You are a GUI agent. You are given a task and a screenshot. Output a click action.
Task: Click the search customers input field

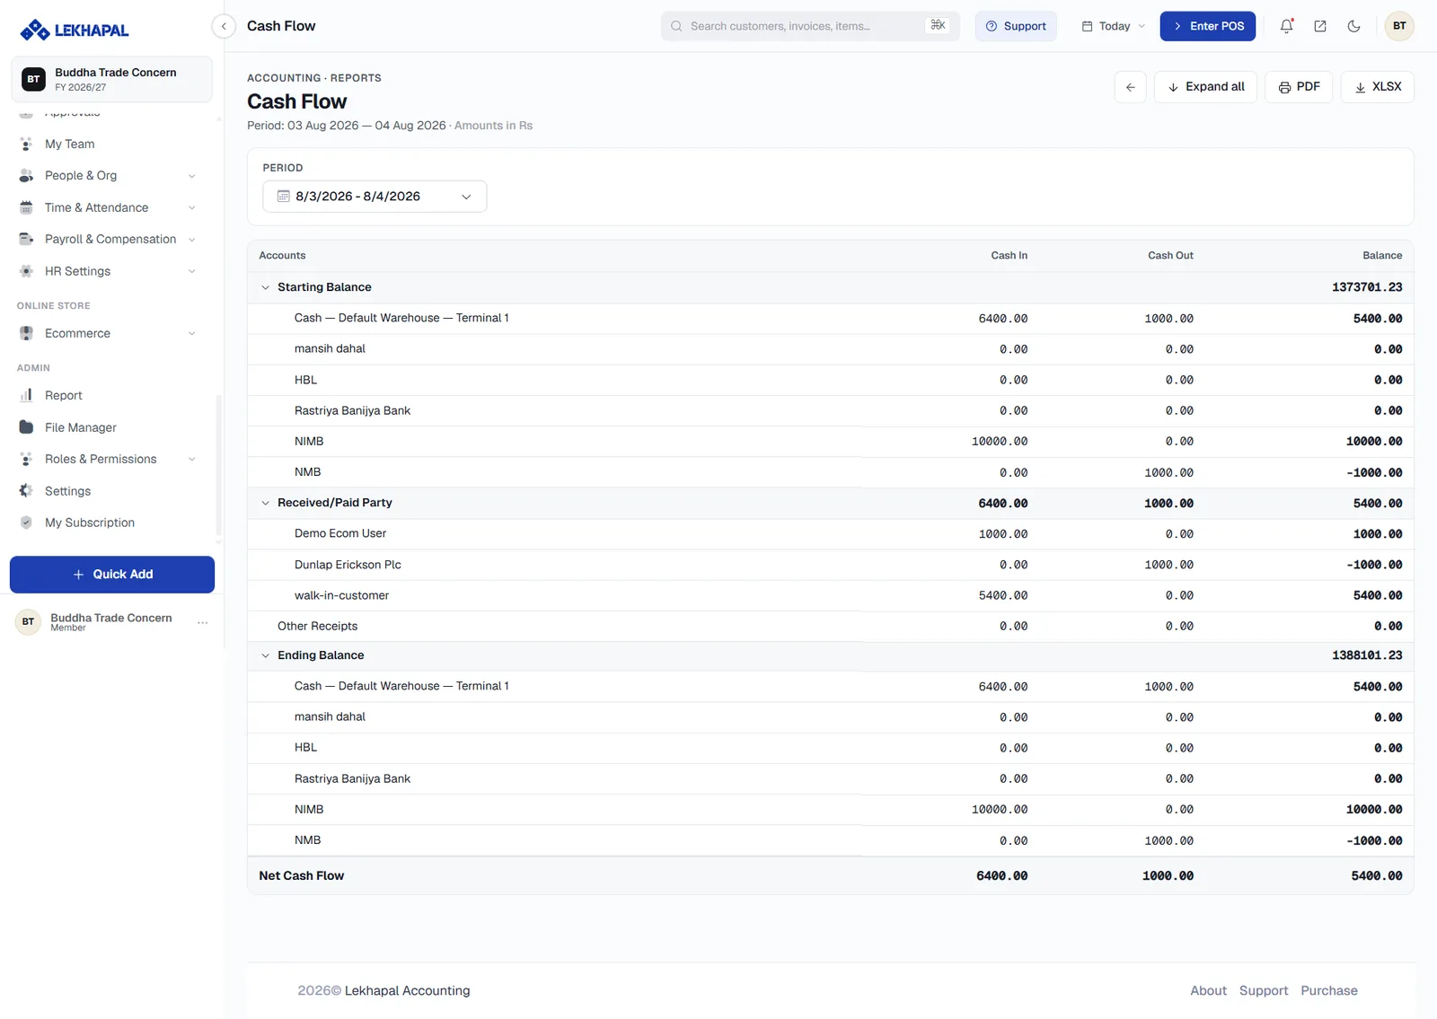click(810, 26)
